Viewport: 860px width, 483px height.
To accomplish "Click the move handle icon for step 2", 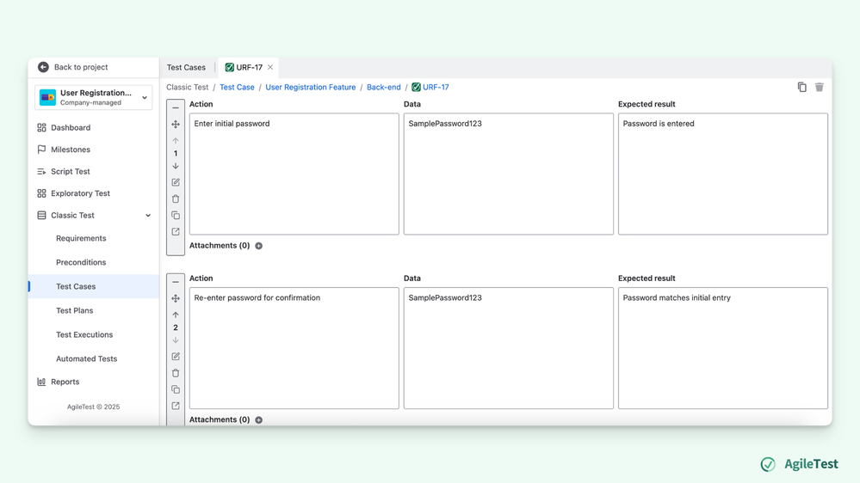I will tap(176, 298).
